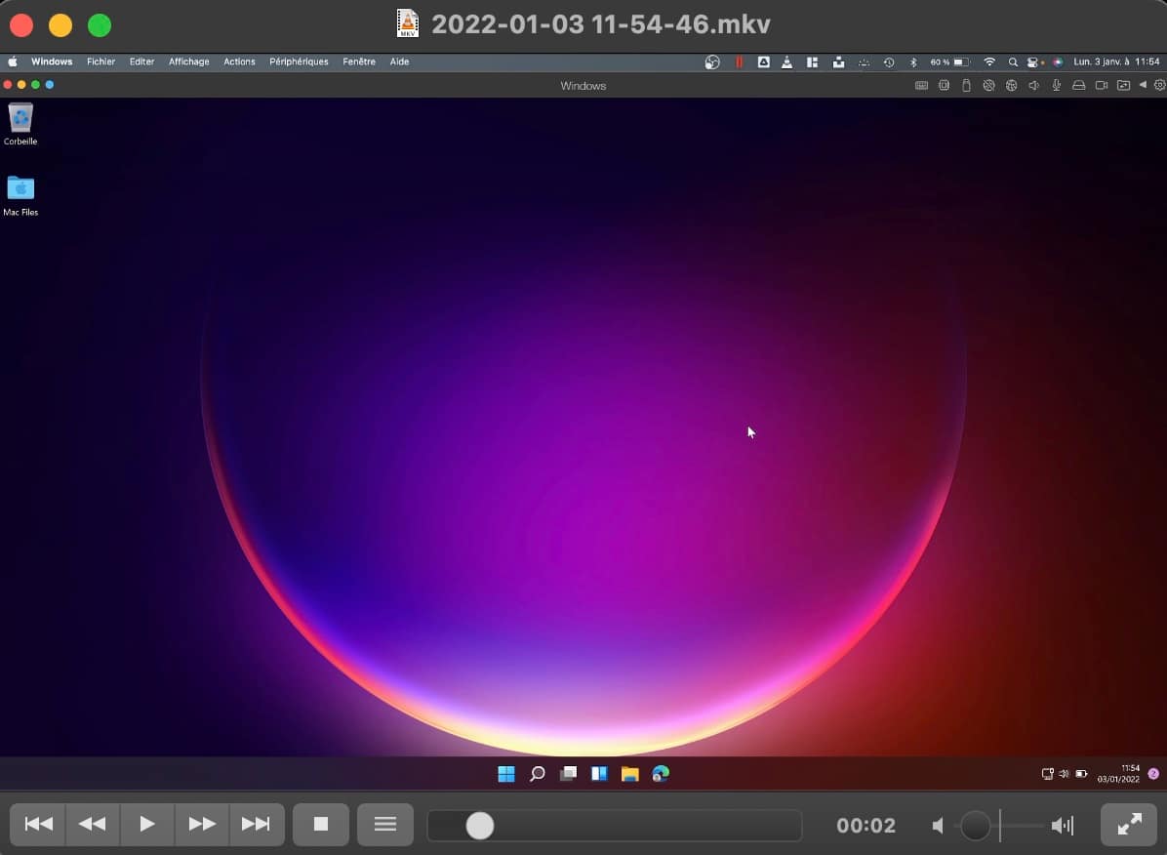Image resolution: width=1167 pixels, height=855 pixels.
Task: Click the playback position slider knob
Action: 480,826
